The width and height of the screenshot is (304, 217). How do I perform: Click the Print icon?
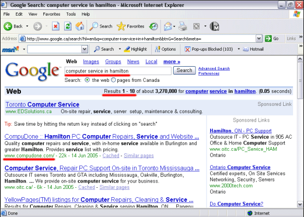183,27
